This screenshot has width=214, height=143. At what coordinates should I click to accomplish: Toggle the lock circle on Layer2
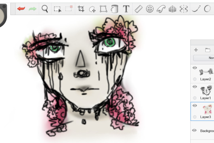click(195, 79)
